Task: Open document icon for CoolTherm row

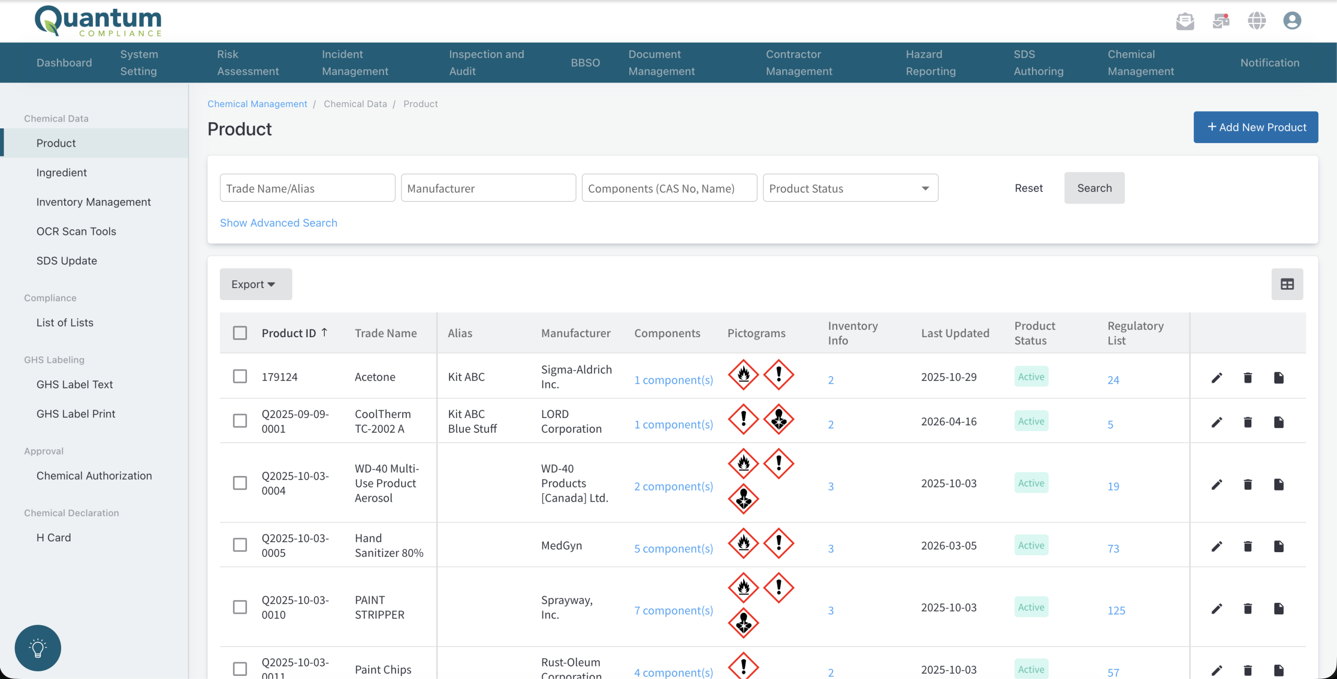Action: pos(1279,422)
